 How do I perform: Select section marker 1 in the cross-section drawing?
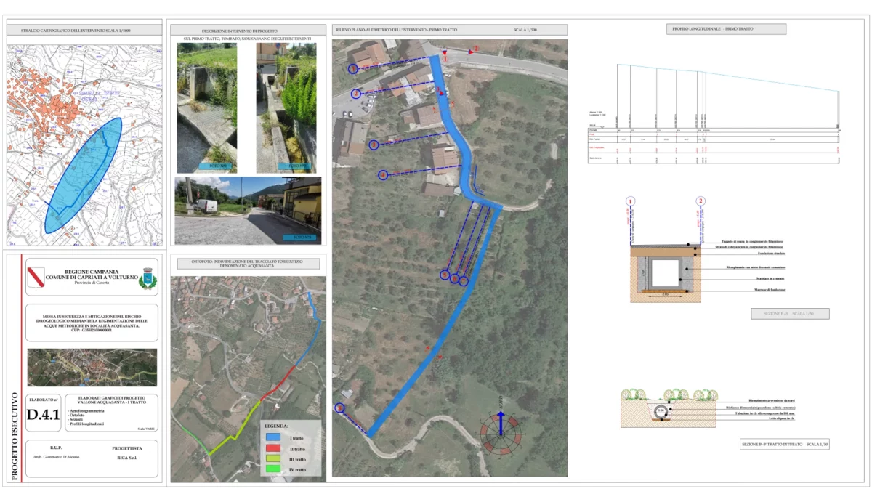point(631,201)
